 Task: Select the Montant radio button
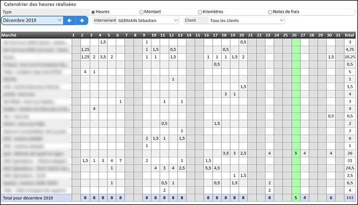pos(141,12)
